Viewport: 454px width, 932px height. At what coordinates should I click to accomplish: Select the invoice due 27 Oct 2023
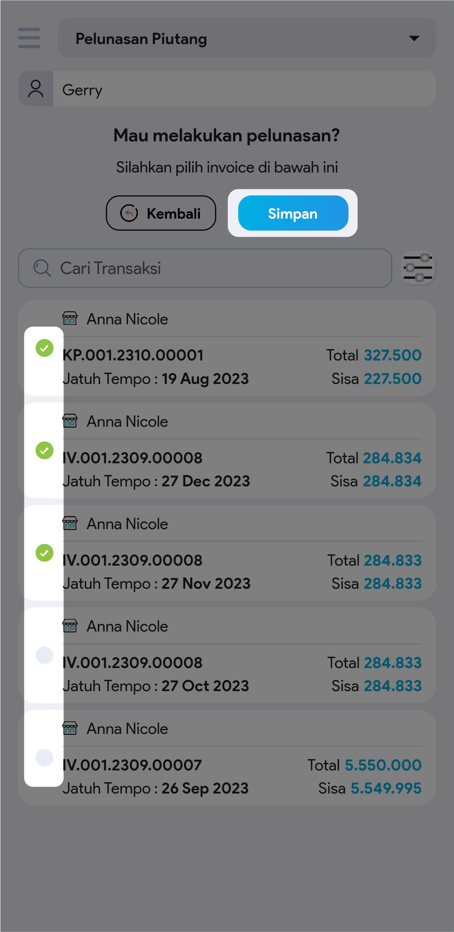point(45,655)
